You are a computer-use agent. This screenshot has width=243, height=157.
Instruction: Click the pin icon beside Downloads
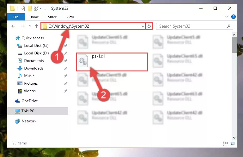pos(65,68)
